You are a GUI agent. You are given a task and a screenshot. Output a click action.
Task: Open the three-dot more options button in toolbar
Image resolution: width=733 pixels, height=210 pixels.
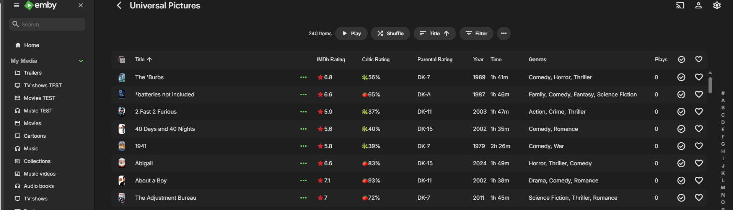504,33
